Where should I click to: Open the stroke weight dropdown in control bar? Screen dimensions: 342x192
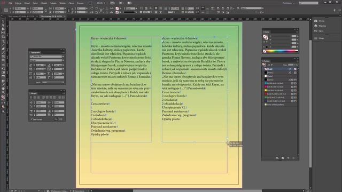136,9
